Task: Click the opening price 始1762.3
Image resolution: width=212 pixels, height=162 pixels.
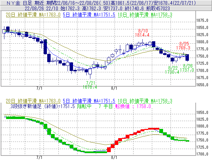Action: [70, 9]
